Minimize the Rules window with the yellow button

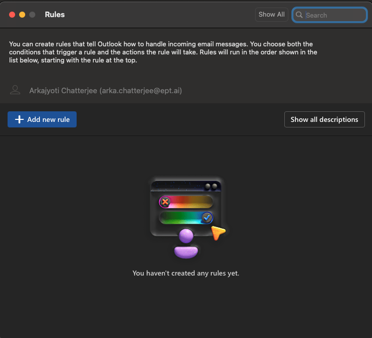22,15
